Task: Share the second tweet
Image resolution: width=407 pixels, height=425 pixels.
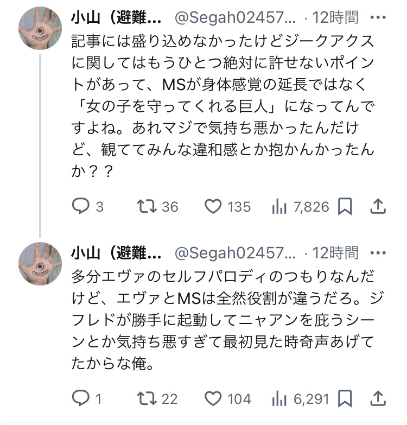Action: coord(378,399)
